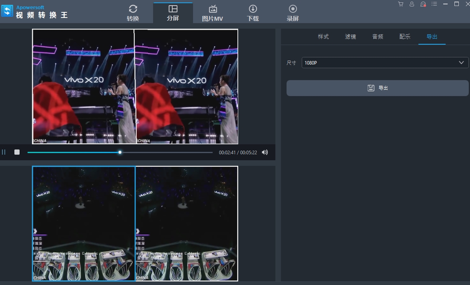
Task: Open the 配乐 music tab
Action: click(x=405, y=37)
